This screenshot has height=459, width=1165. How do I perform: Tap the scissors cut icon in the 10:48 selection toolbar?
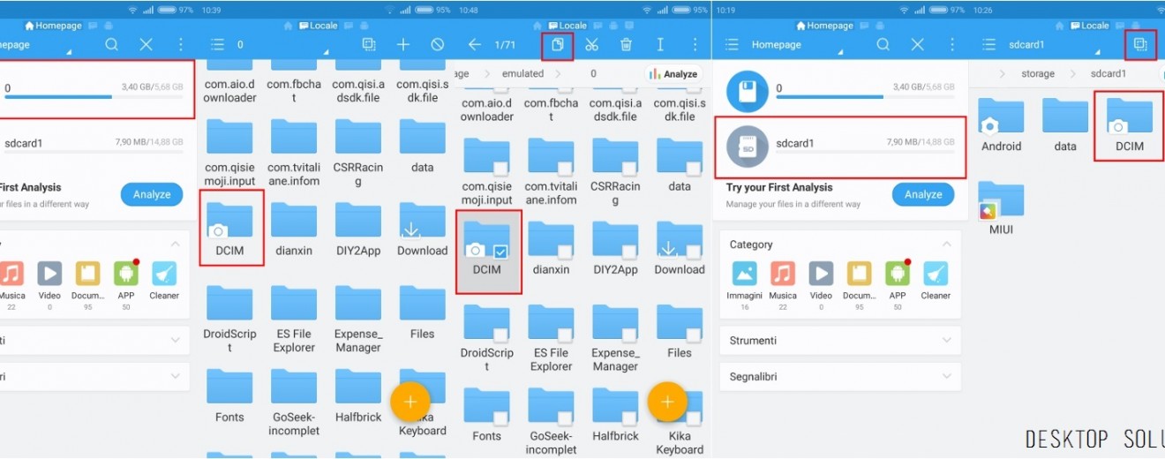click(591, 44)
